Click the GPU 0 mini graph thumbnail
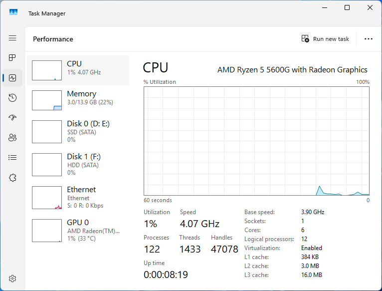This screenshot has width=382, height=291. [47, 231]
